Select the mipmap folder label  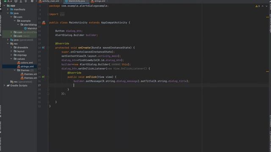point(22,55)
